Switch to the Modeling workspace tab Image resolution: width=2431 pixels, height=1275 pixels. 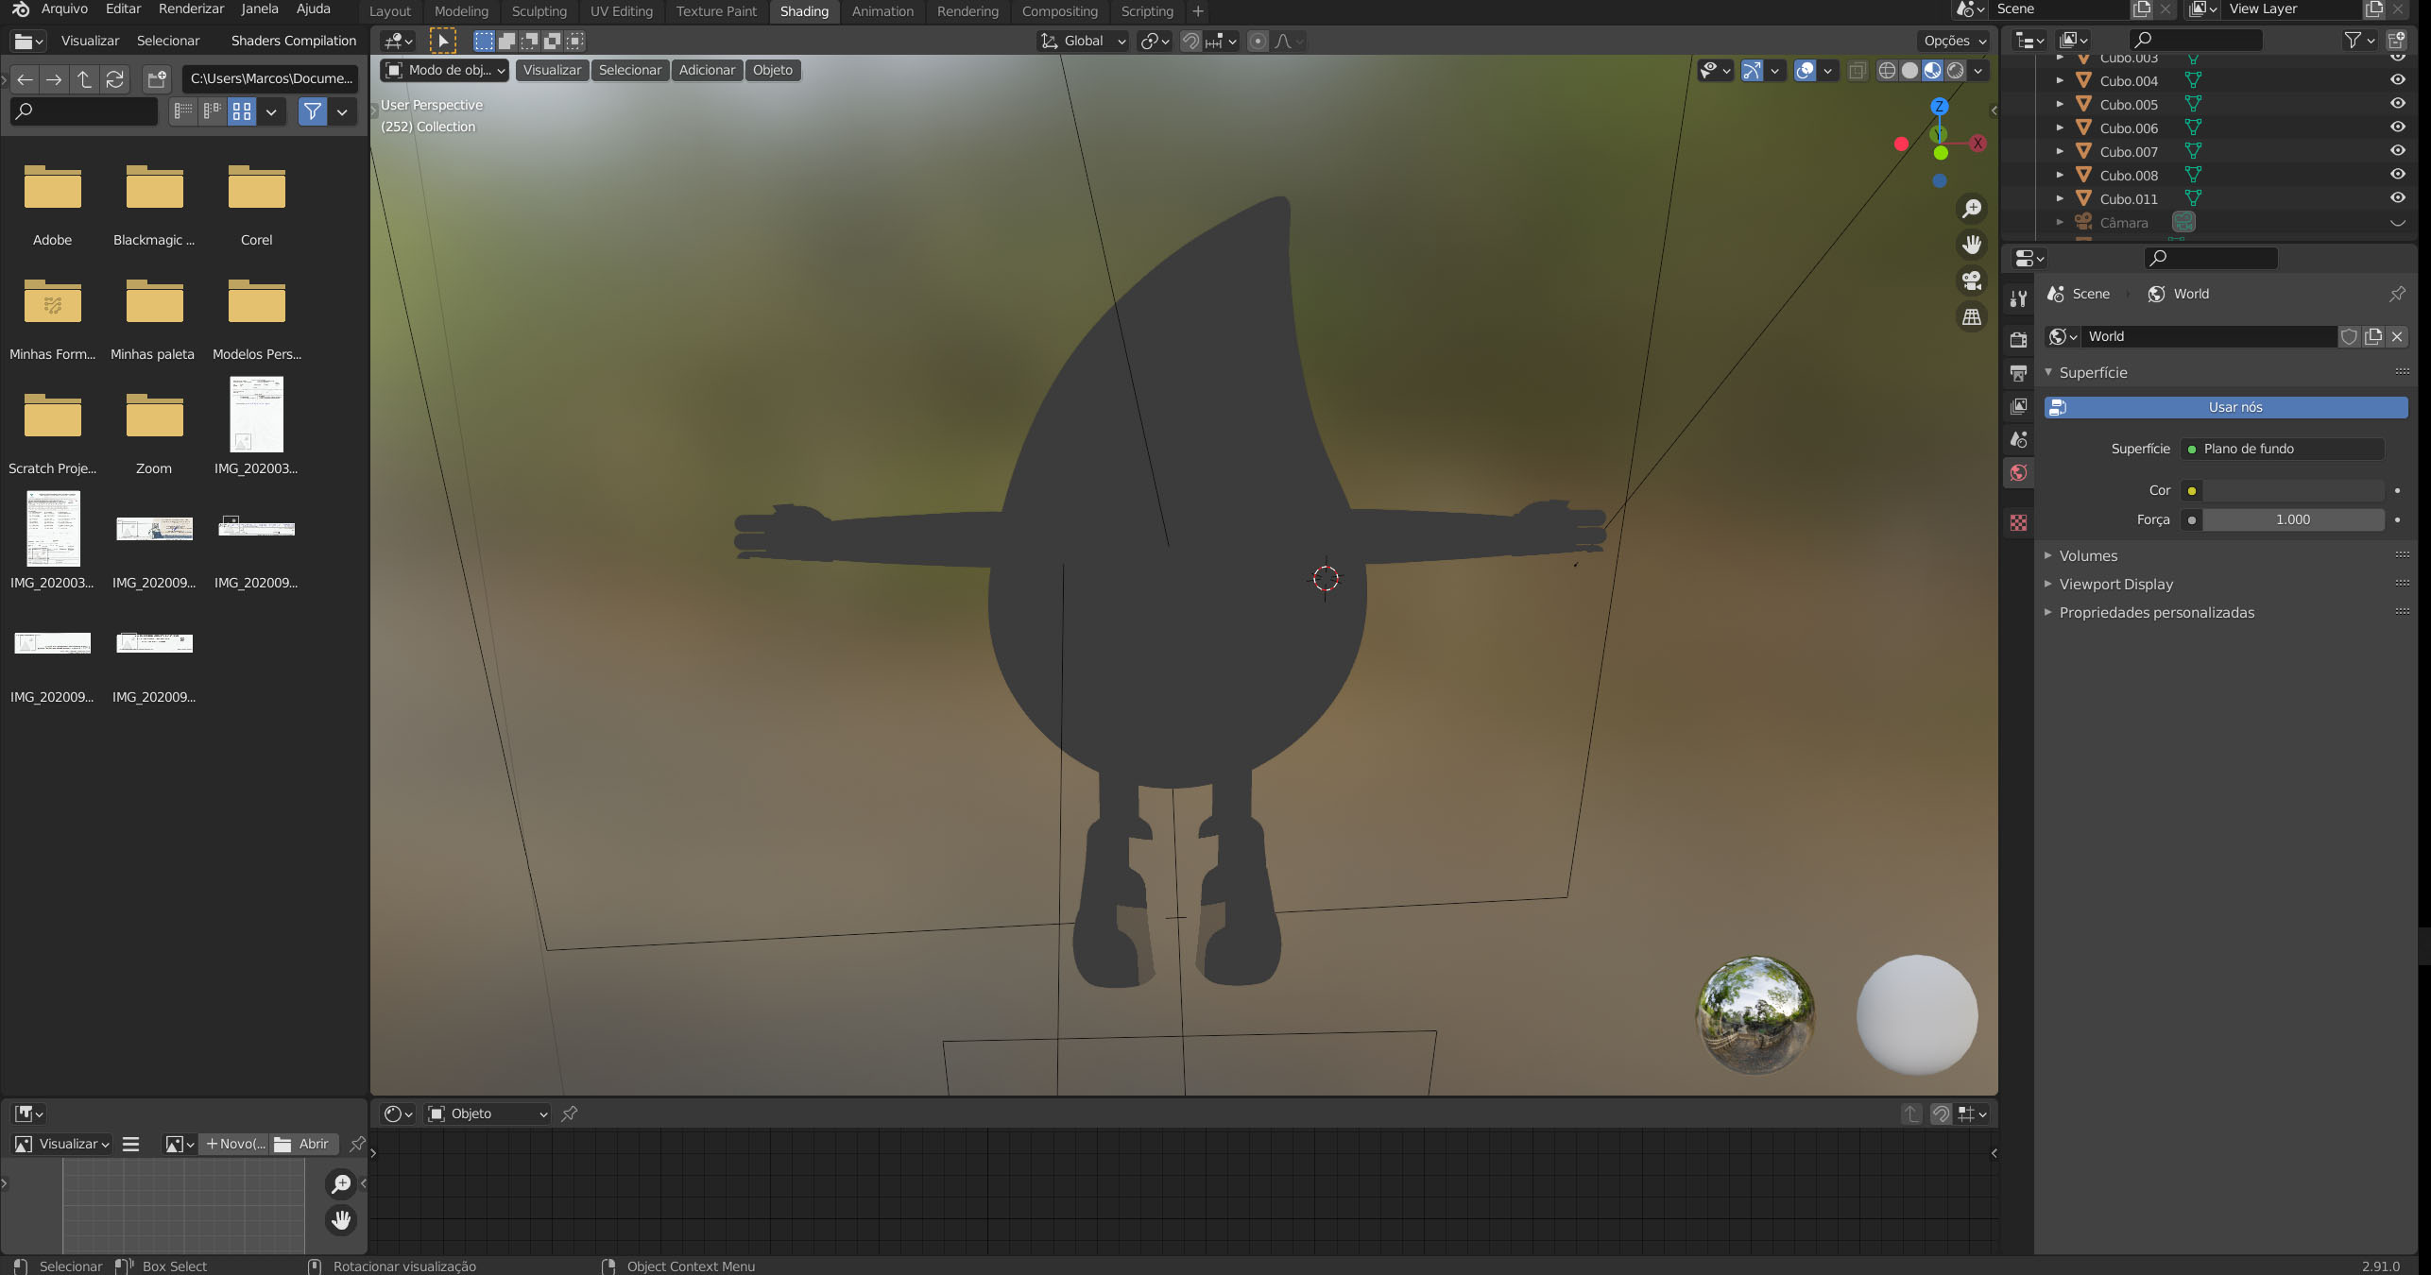461,11
